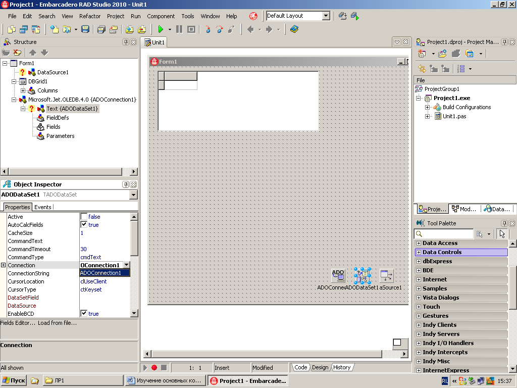This screenshot has height=388, width=517.
Task: Click the Load from file... link
Action: point(58,323)
